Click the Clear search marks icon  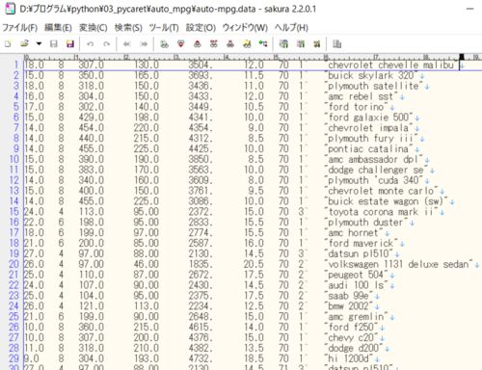click(x=230, y=44)
